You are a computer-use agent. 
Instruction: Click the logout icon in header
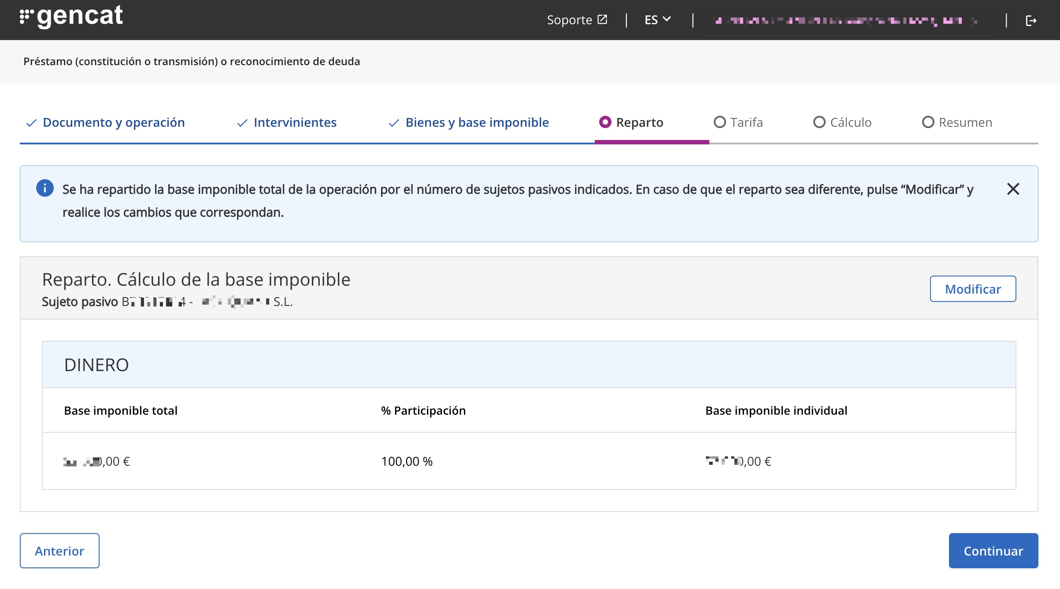click(x=1031, y=21)
